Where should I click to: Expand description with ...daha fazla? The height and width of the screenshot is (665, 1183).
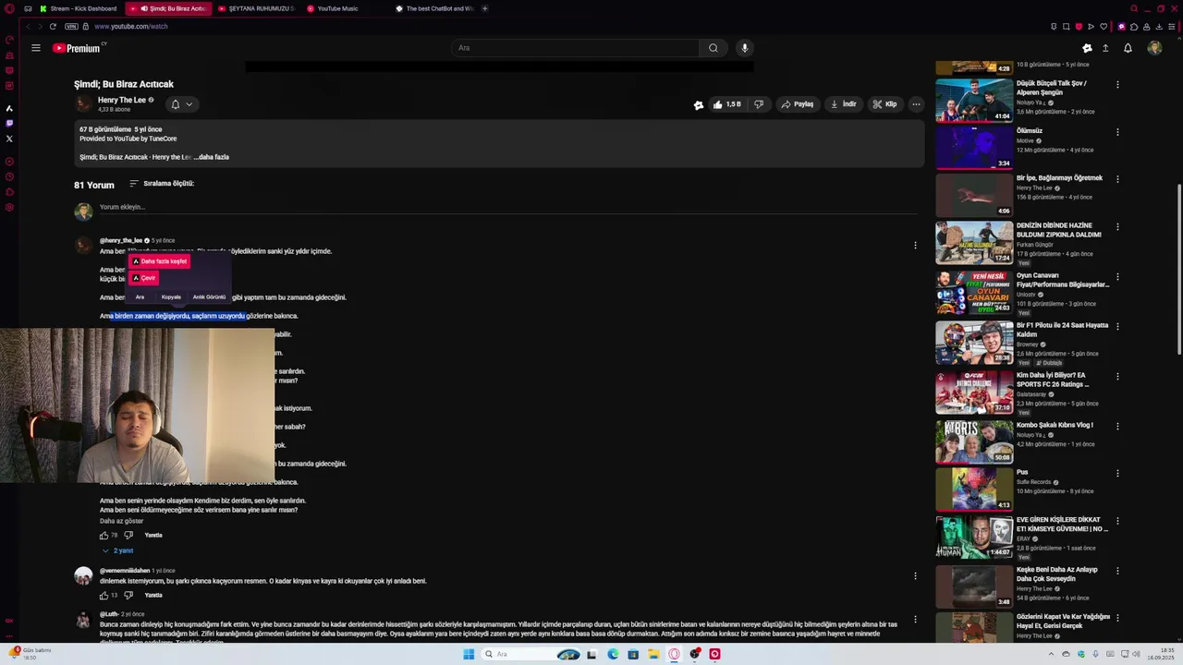(x=212, y=157)
